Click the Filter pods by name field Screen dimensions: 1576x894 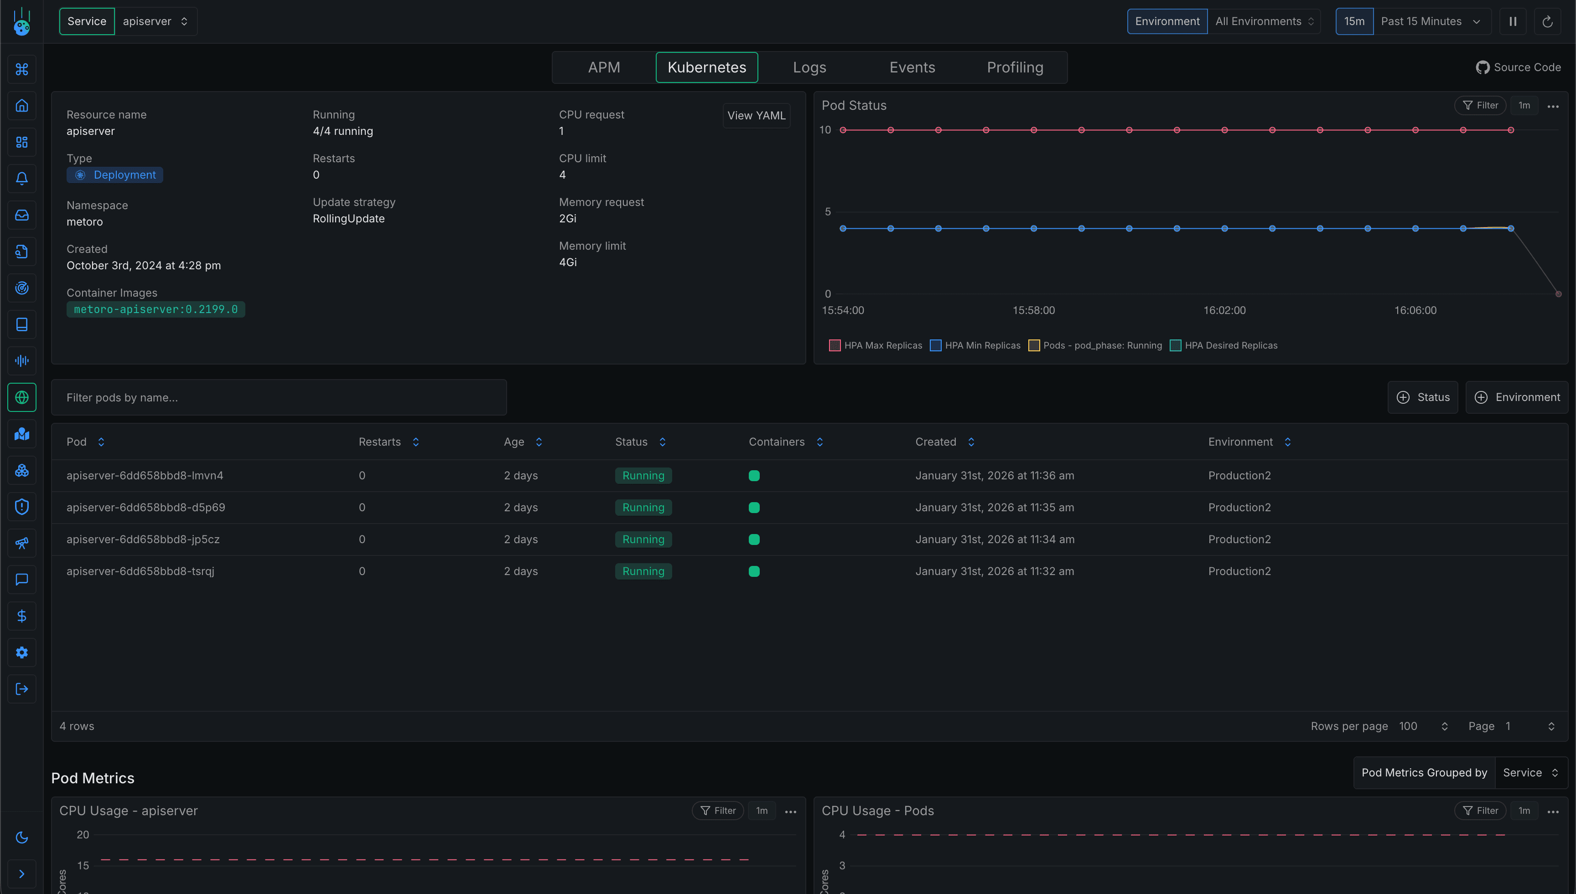pyautogui.click(x=280, y=397)
